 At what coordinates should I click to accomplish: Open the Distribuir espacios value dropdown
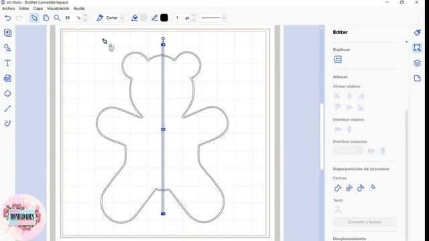pyautogui.click(x=348, y=151)
